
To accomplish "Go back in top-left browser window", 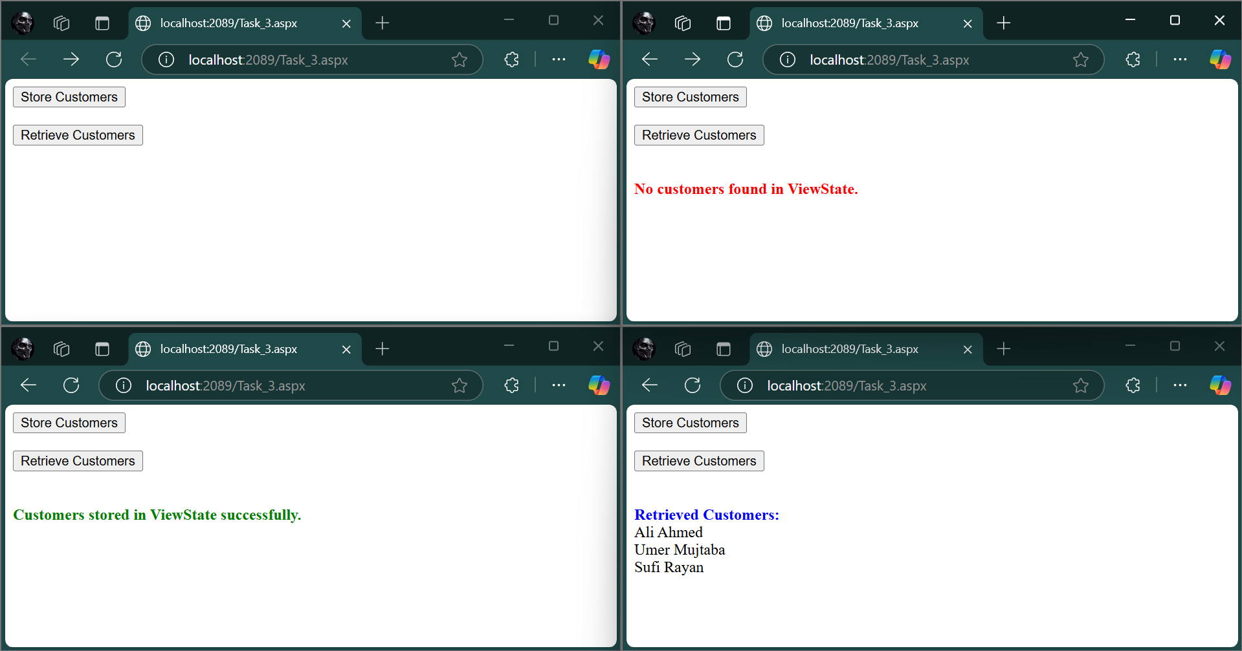I will click(28, 59).
